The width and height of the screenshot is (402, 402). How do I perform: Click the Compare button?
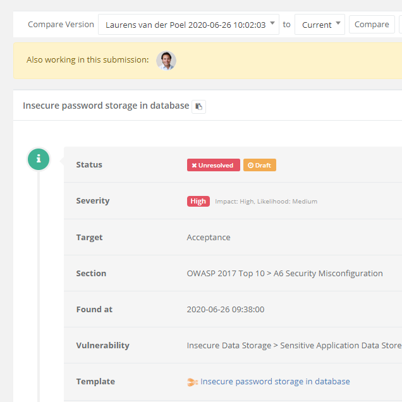372,25
